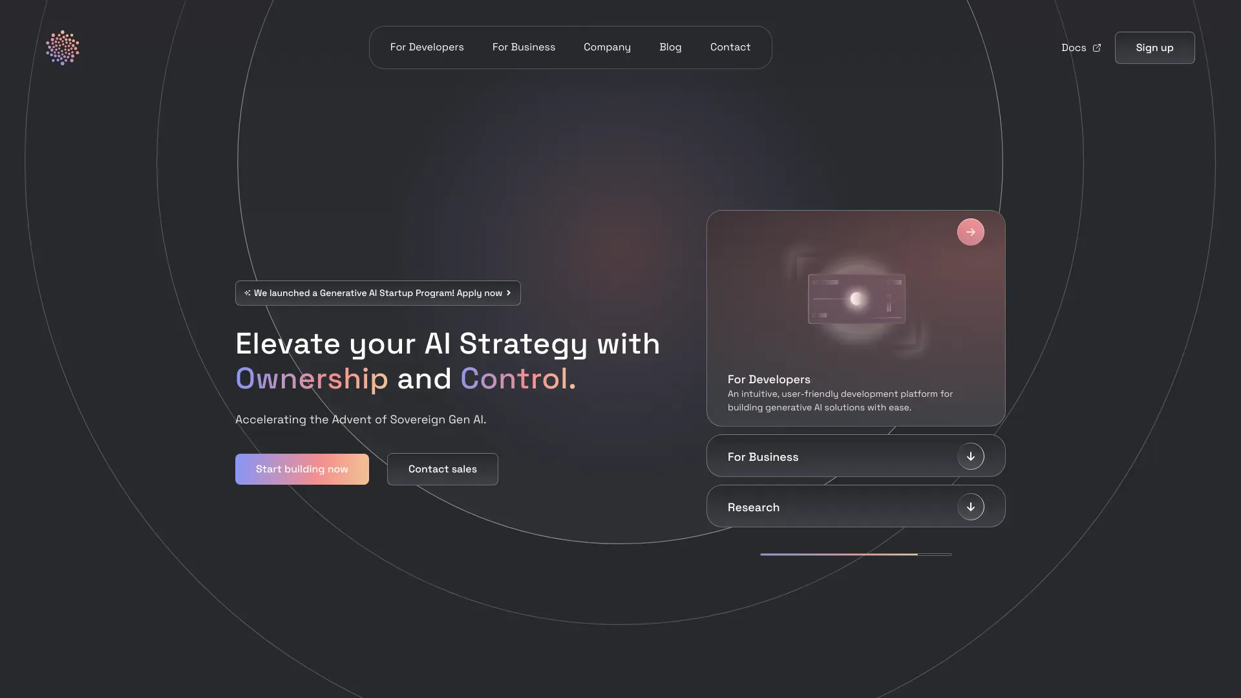The width and height of the screenshot is (1241, 698).
Task: Click the gradient progress bar below panels
Action: point(856,555)
